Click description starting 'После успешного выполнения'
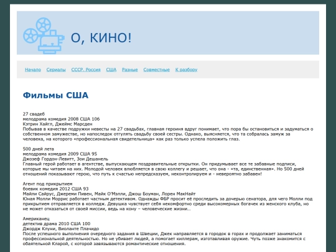Viewport: 336px width, 252px height. coord(164,239)
